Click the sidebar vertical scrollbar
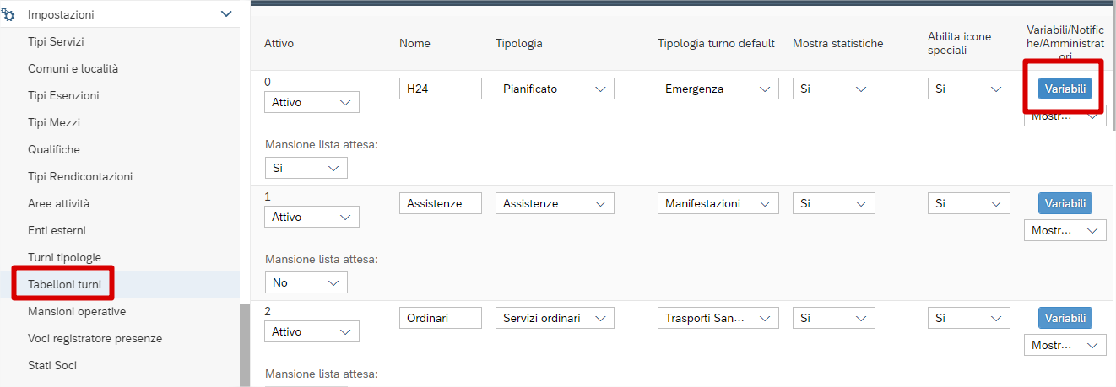1116x387 pixels. coord(245,346)
